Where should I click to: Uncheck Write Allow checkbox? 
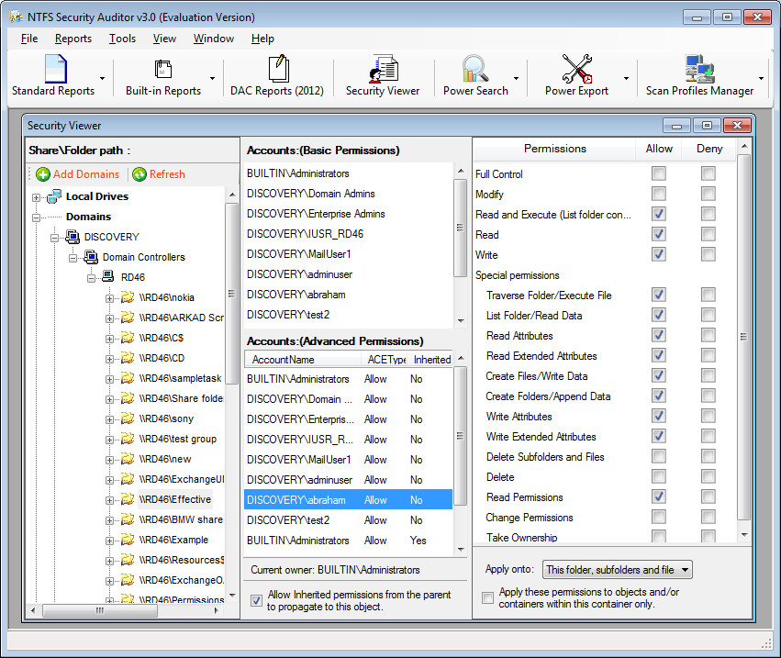[x=658, y=254]
